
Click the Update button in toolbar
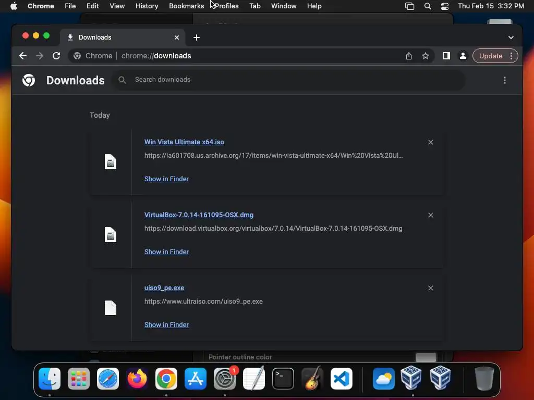point(491,56)
